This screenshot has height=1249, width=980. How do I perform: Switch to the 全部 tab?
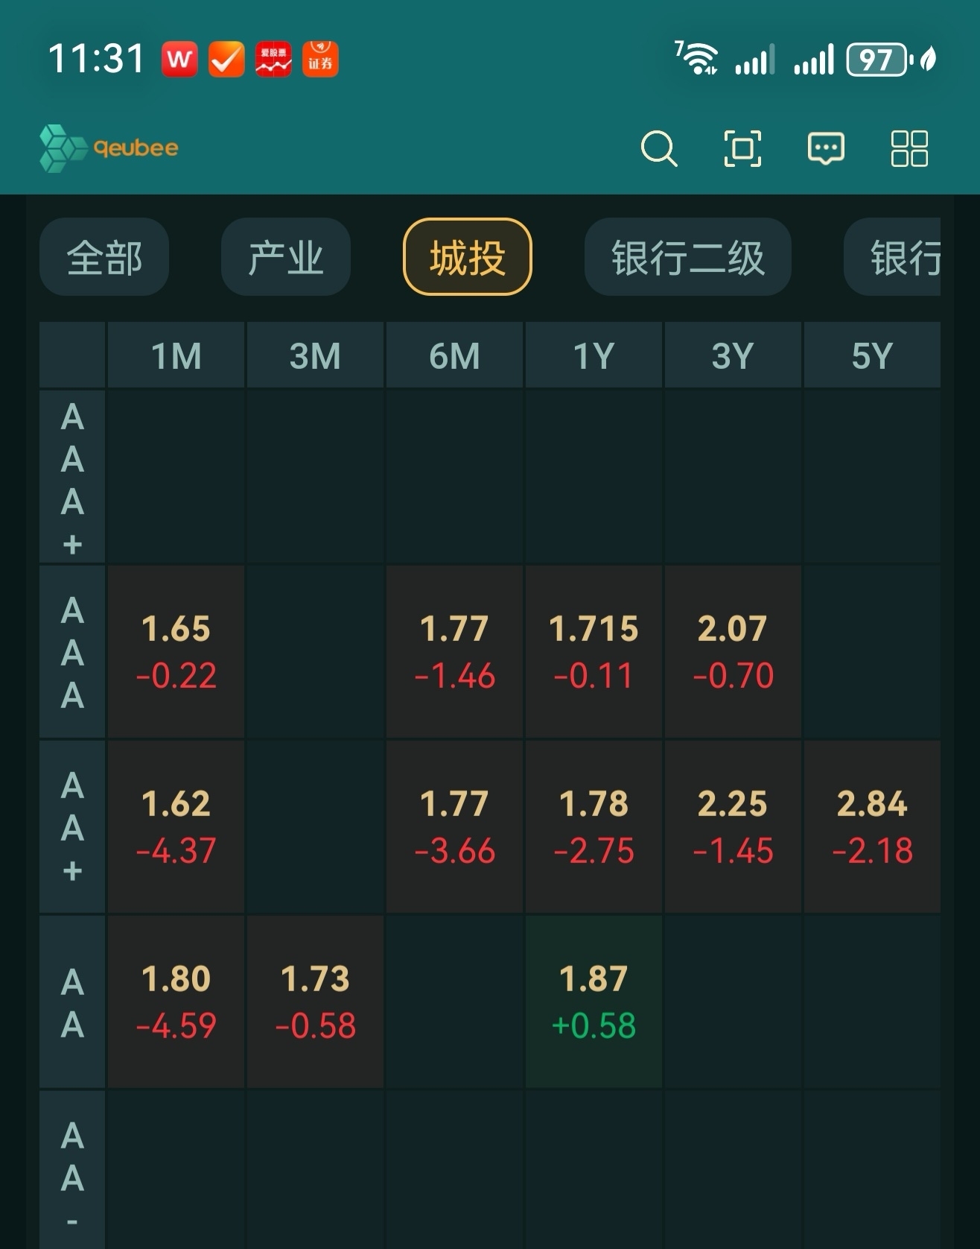coord(104,257)
